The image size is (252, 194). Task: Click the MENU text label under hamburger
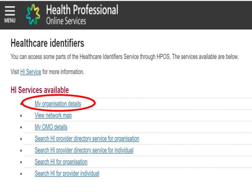10,20
